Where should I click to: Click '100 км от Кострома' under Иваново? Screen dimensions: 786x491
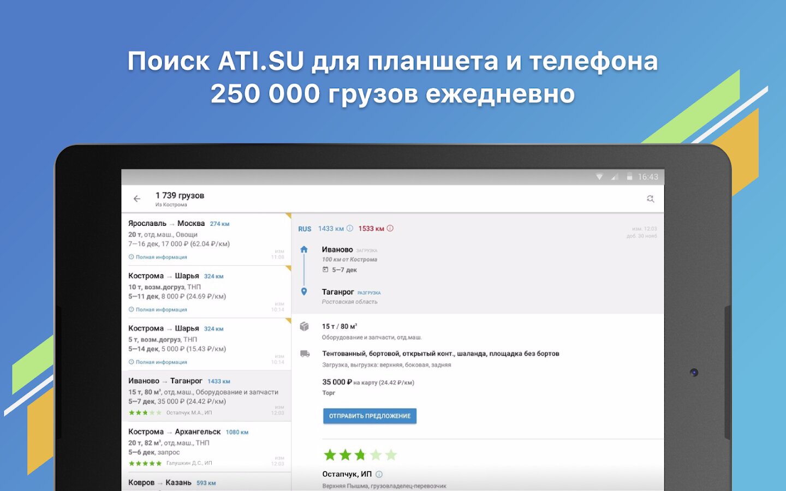[x=349, y=260]
